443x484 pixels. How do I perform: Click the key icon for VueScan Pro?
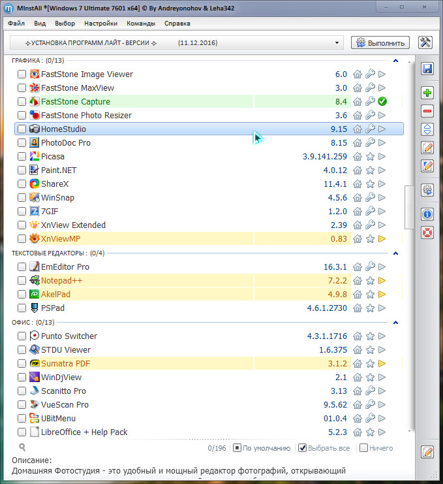(x=370, y=404)
